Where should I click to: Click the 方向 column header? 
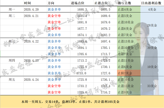tap(51, 3)
